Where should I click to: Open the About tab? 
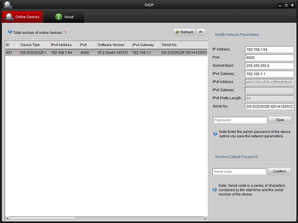click(x=64, y=17)
